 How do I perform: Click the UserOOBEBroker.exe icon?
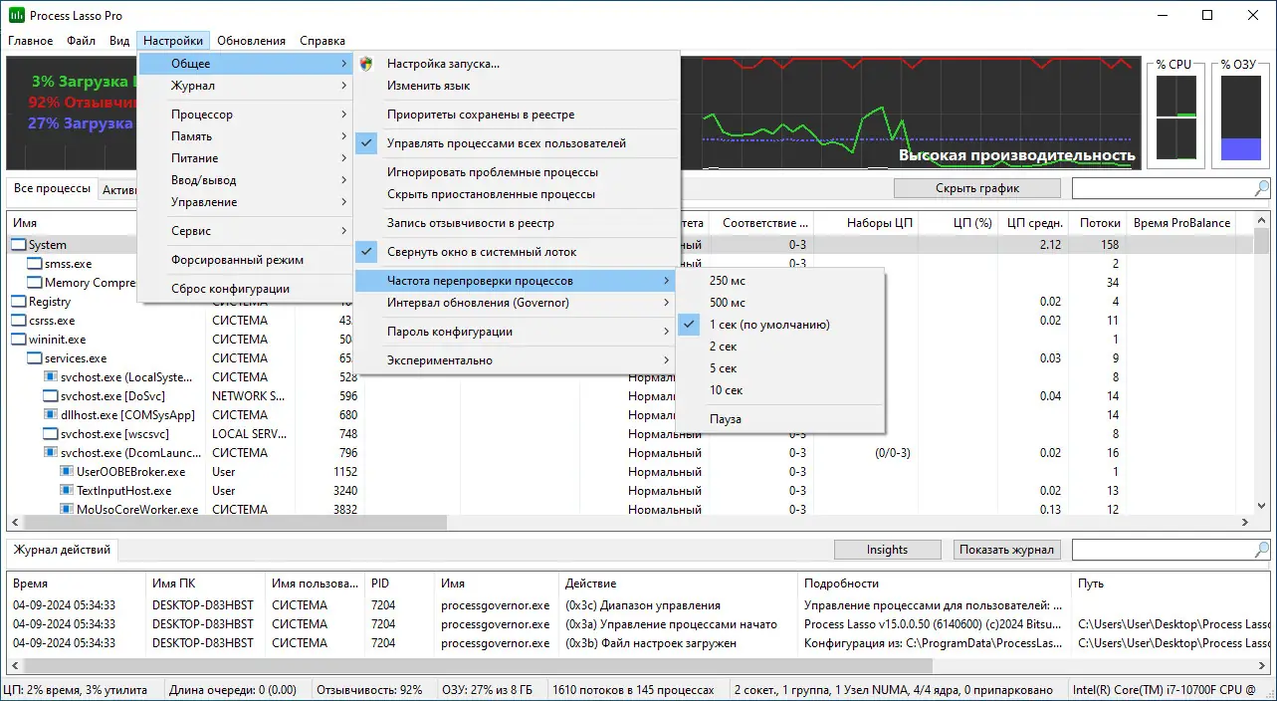(x=67, y=472)
